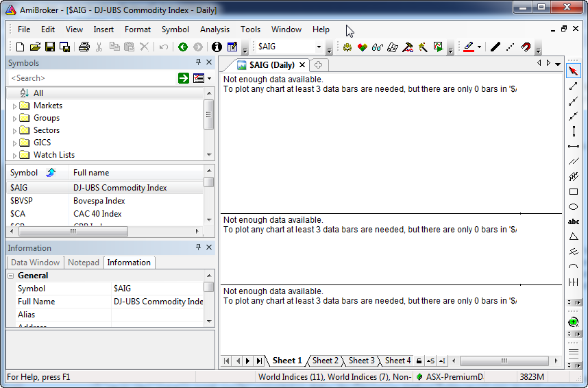Select the horizontal line drawing tool
Viewport: 588px width, 388px height.
point(574,146)
